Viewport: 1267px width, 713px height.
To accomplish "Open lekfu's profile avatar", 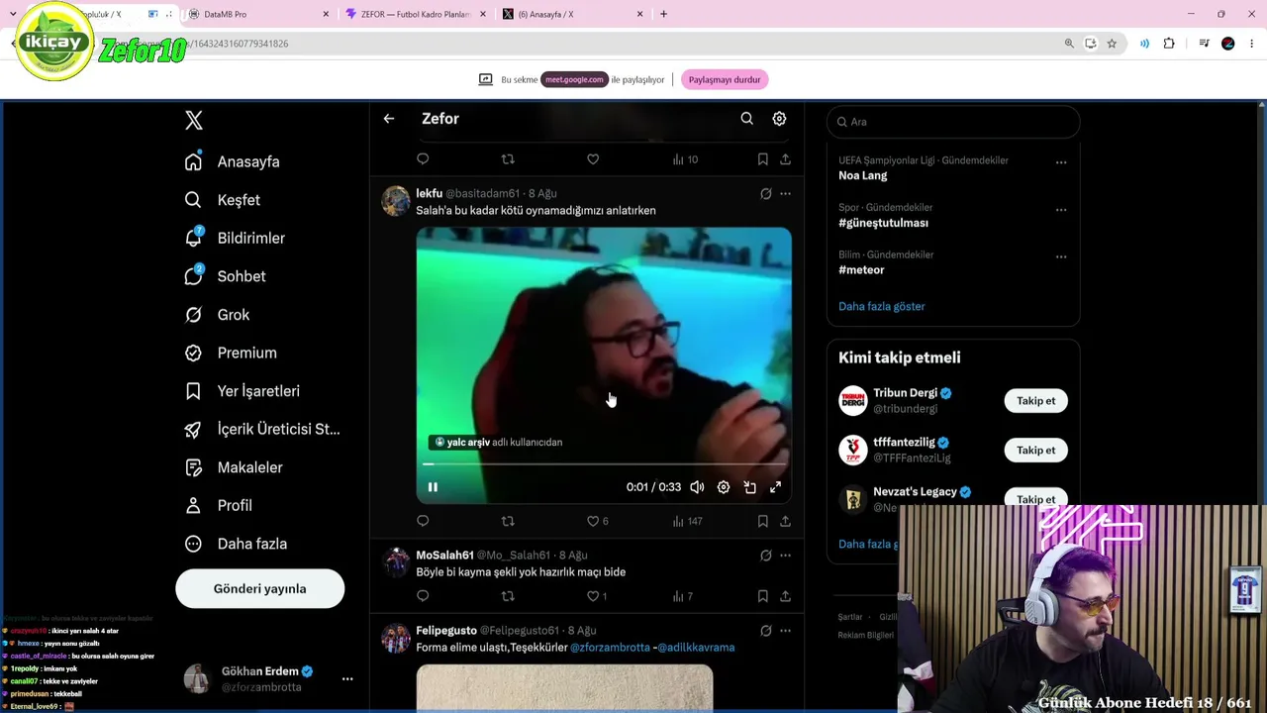I will click(x=396, y=201).
